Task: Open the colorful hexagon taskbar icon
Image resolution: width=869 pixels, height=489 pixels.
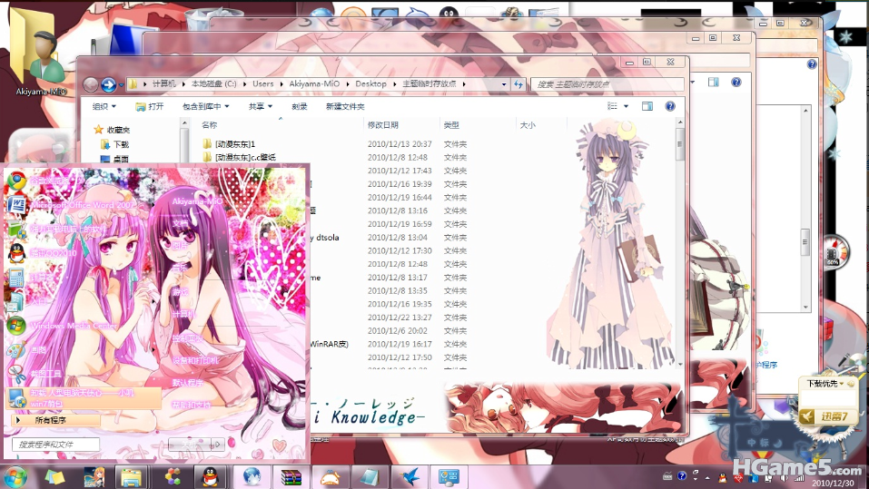Action: pyautogui.click(x=173, y=477)
